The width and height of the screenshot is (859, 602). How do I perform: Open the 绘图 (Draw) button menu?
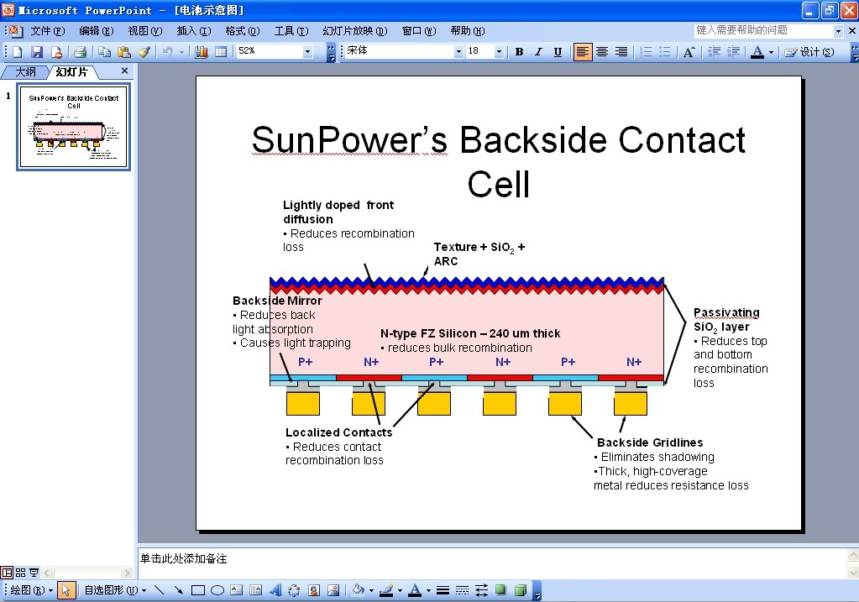31,590
